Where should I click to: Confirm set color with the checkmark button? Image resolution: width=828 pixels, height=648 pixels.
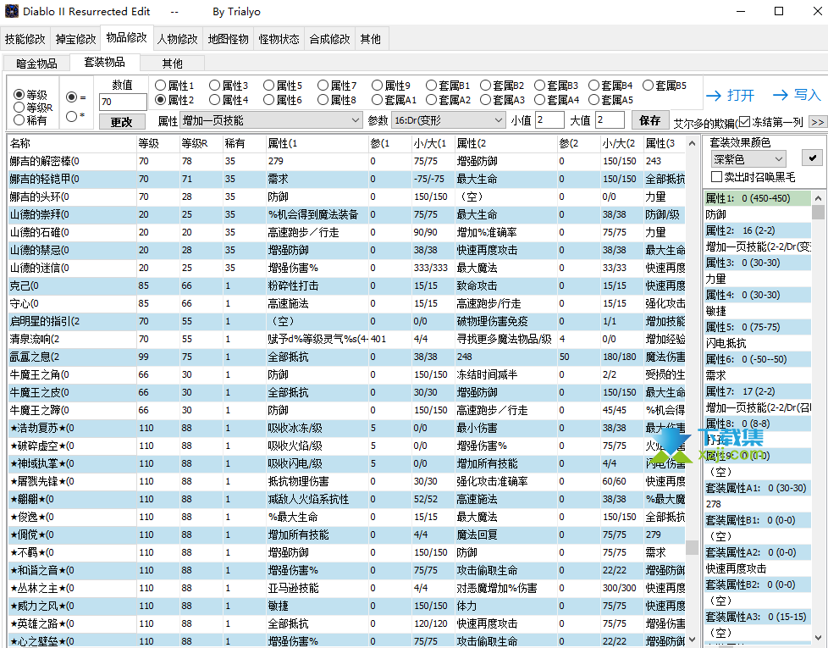point(812,158)
